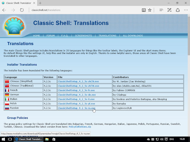The image size is (190, 142).
Task: Open the More actions ellipsis menu
Action: [186, 10]
